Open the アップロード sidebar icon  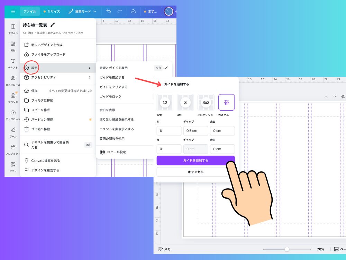[x=13, y=115]
